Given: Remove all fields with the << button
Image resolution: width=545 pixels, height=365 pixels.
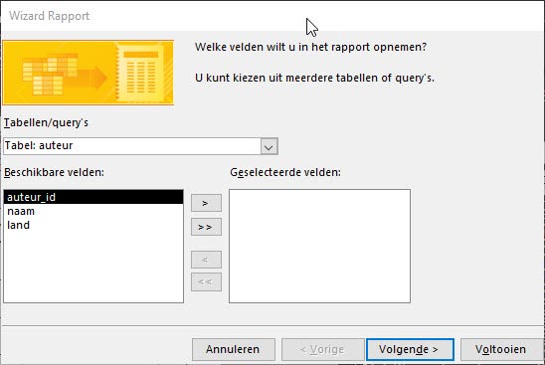Looking at the screenshot, I should click(x=206, y=281).
